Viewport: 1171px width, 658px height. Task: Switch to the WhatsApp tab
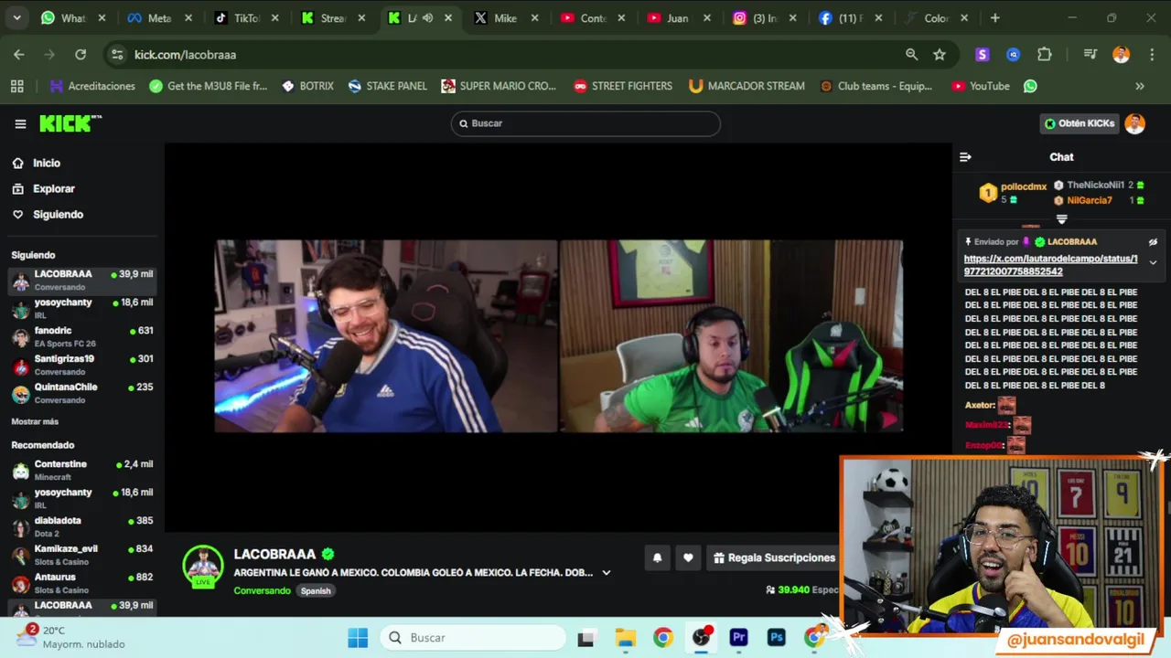coord(73,18)
